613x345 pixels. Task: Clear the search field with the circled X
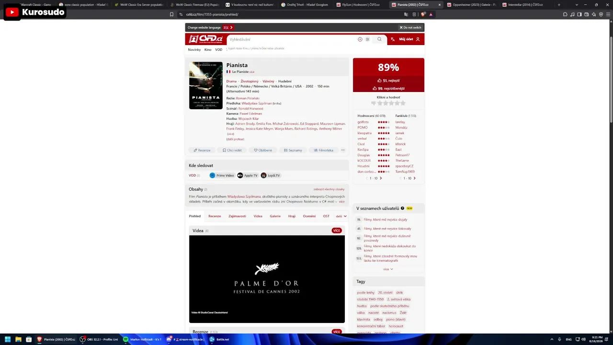pyautogui.click(x=360, y=39)
